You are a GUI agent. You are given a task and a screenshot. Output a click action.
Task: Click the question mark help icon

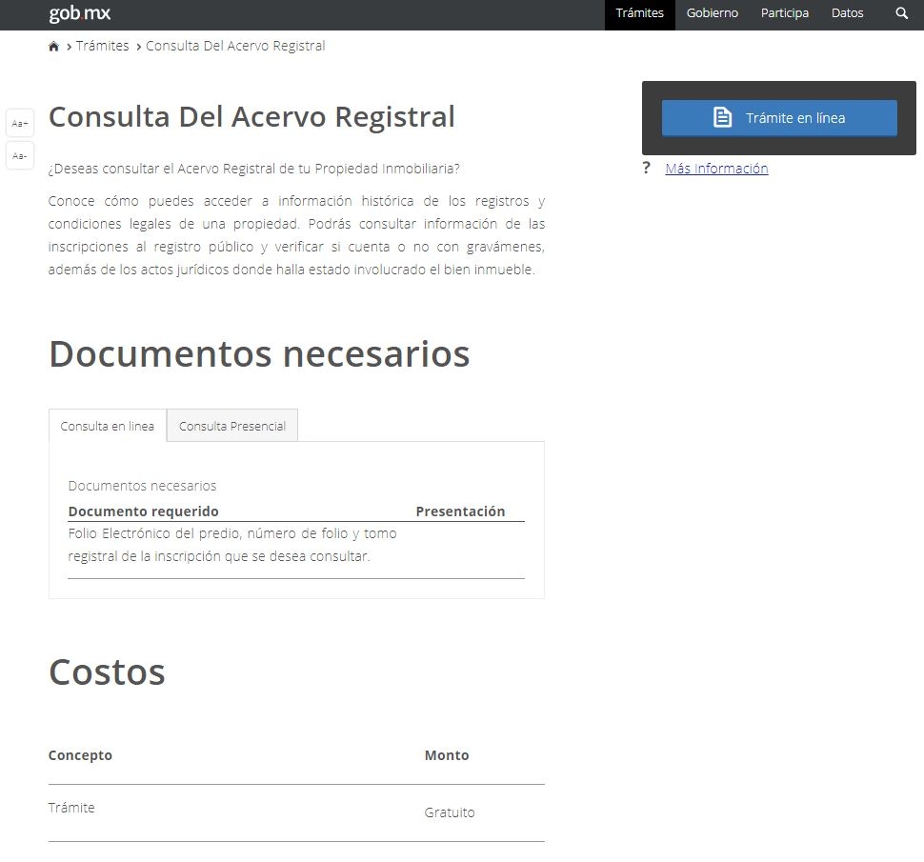point(646,167)
